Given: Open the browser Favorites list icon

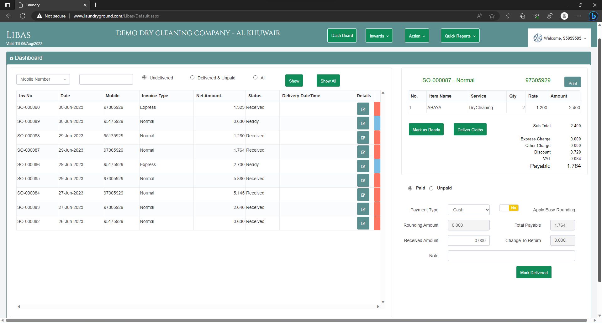Looking at the screenshot, I should 509,16.
